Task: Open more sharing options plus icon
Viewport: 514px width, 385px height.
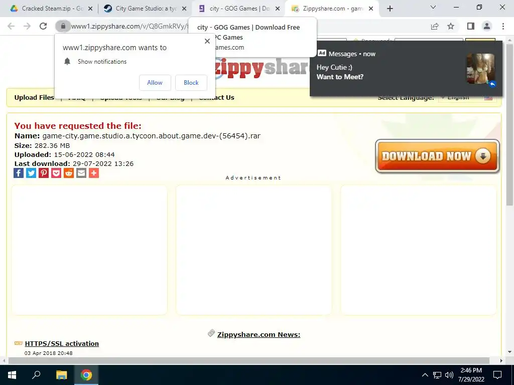Action: pyautogui.click(x=94, y=173)
